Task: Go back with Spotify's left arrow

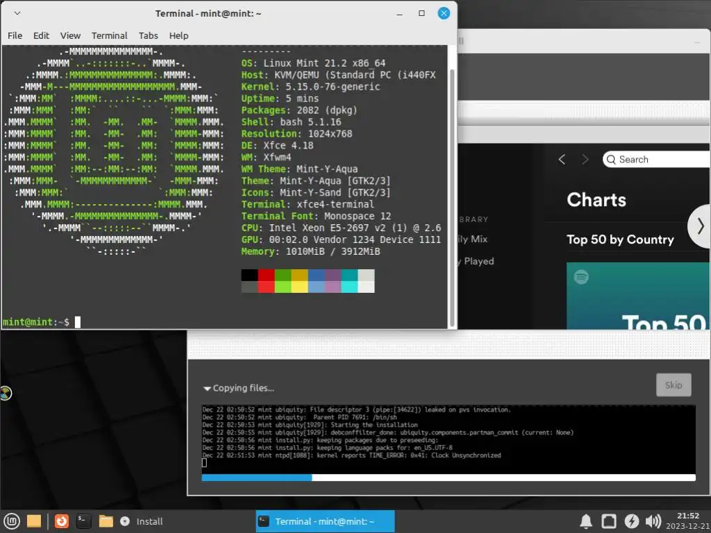Action: (562, 159)
